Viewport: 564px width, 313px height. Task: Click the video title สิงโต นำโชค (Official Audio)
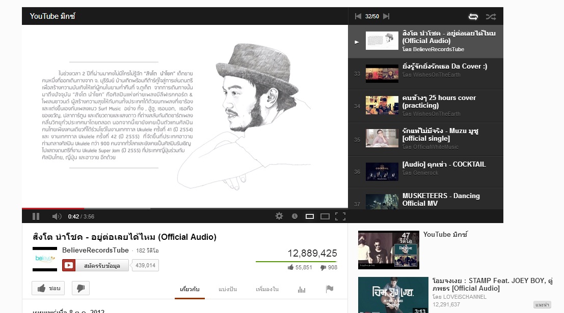click(124, 237)
